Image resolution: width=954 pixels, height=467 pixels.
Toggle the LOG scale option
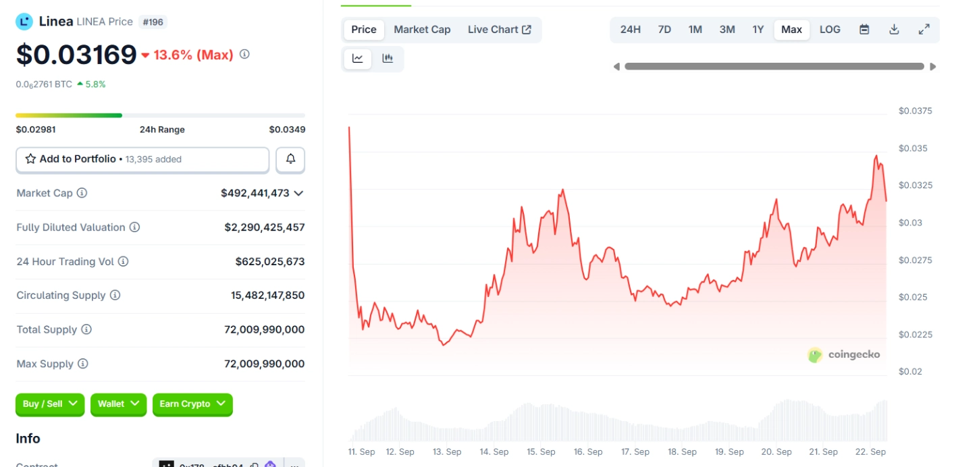click(830, 30)
